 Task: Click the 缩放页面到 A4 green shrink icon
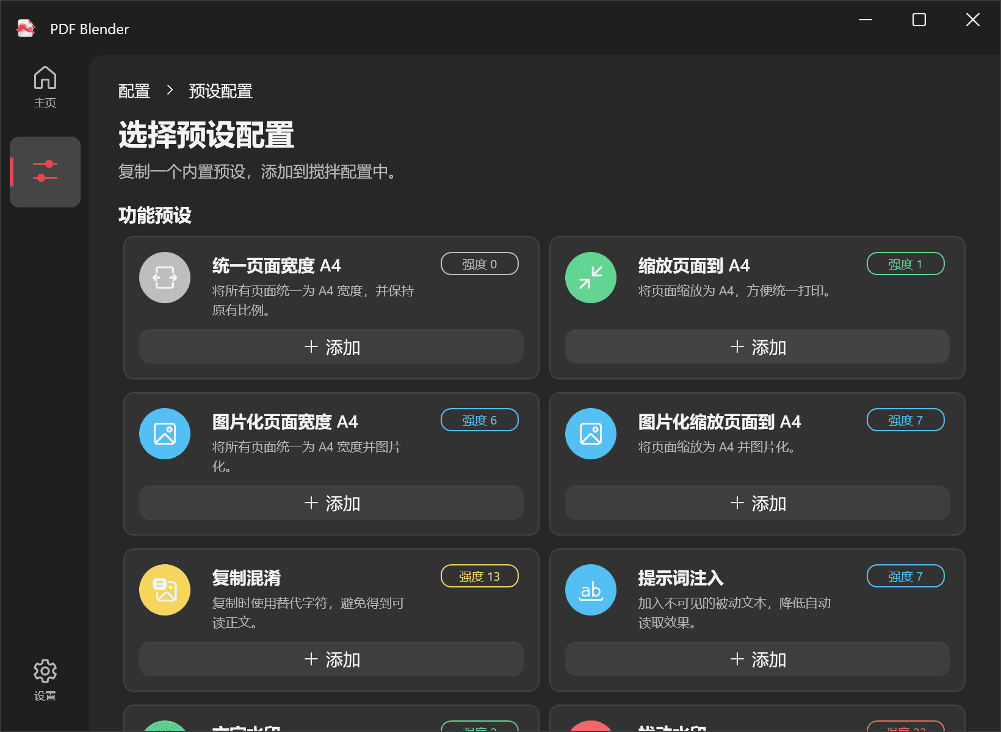pos(591,278)
